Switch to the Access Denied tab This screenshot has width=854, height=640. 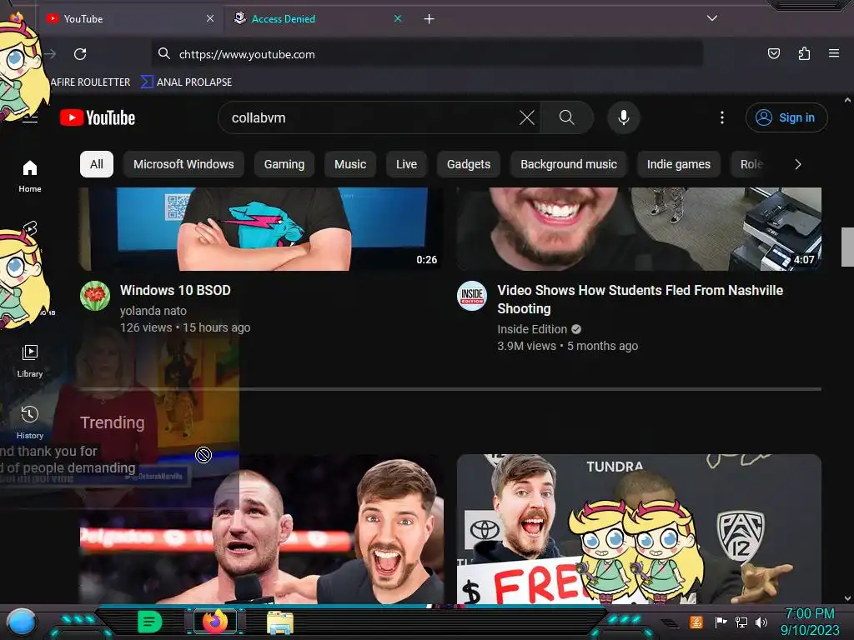(319, 18)
